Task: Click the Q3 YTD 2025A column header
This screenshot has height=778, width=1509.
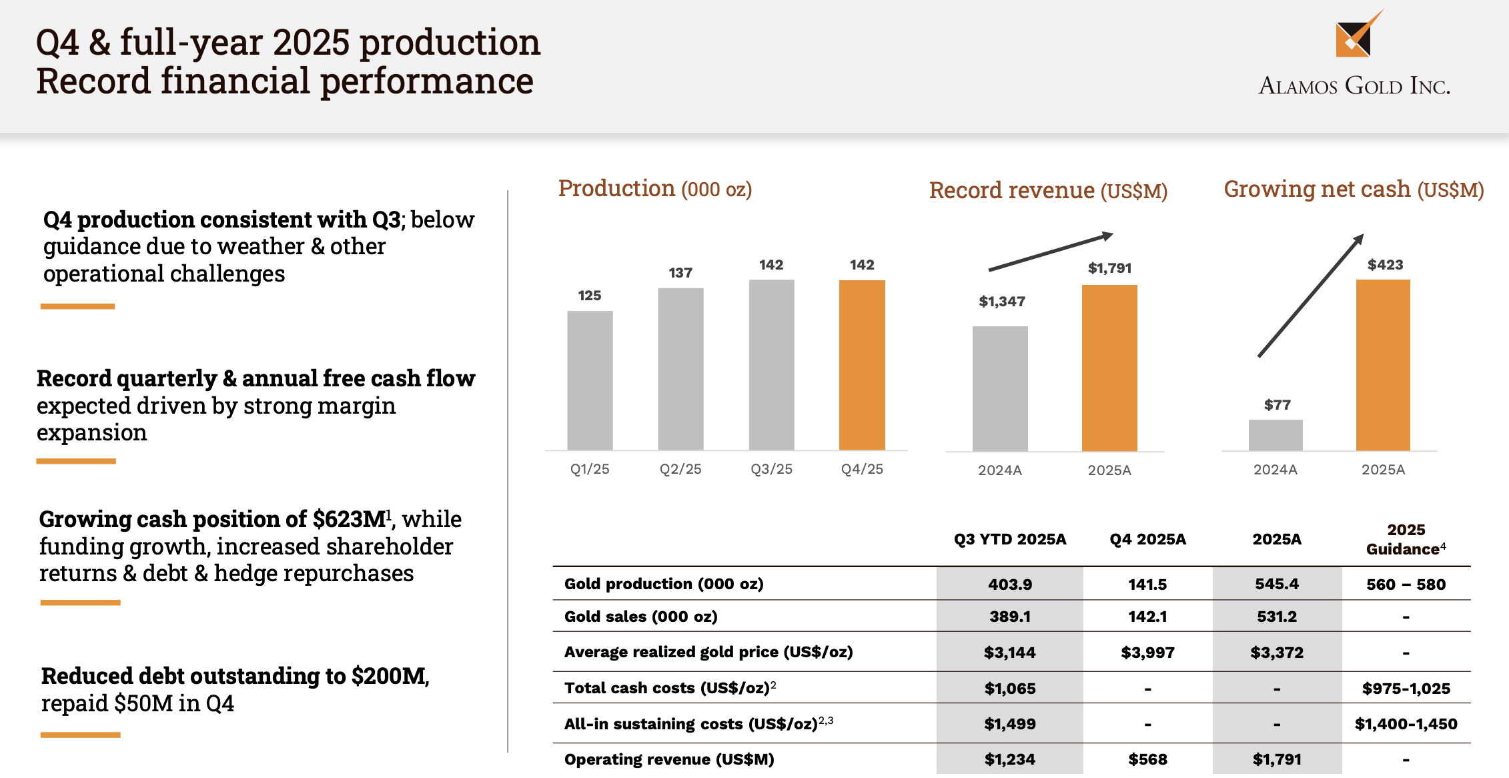Action: pyautogui.click(x=1009, y=539)
